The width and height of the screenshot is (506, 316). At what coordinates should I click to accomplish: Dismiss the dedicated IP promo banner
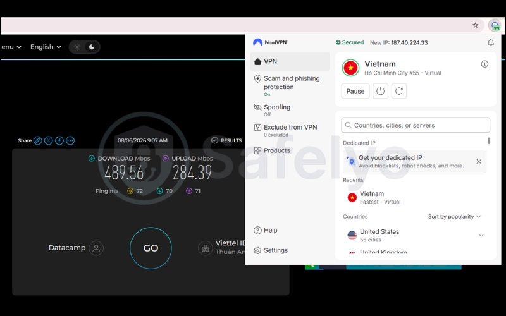pos(479,162)
